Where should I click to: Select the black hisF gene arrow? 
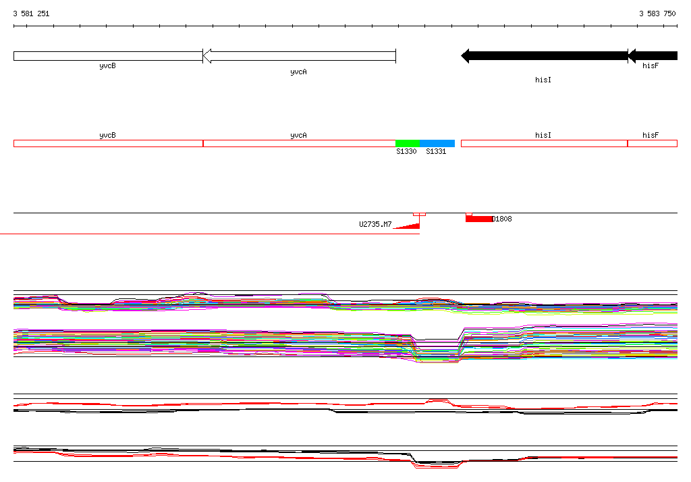653,56
